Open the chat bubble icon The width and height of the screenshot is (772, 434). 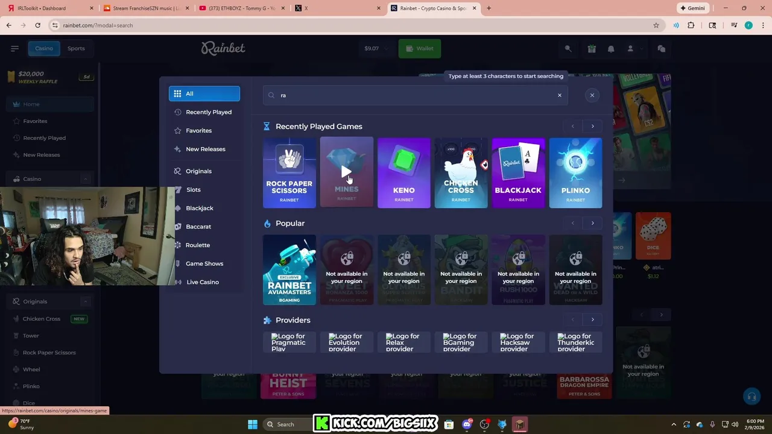661,49
